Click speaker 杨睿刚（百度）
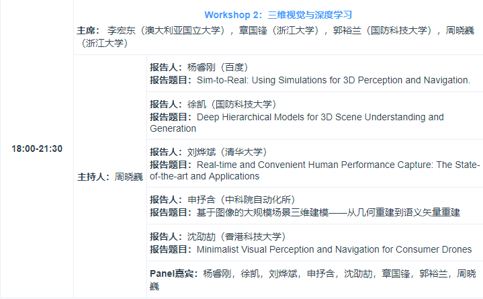Viewport: 483px width, 299px height. coord(199,67)
